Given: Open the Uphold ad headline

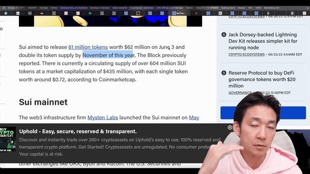Looking at the screenshot, I should [78, 131].
